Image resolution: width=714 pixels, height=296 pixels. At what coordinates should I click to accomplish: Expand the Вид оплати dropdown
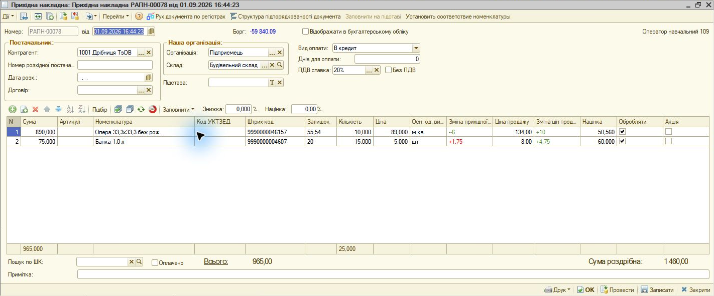[x=416, y=48]
